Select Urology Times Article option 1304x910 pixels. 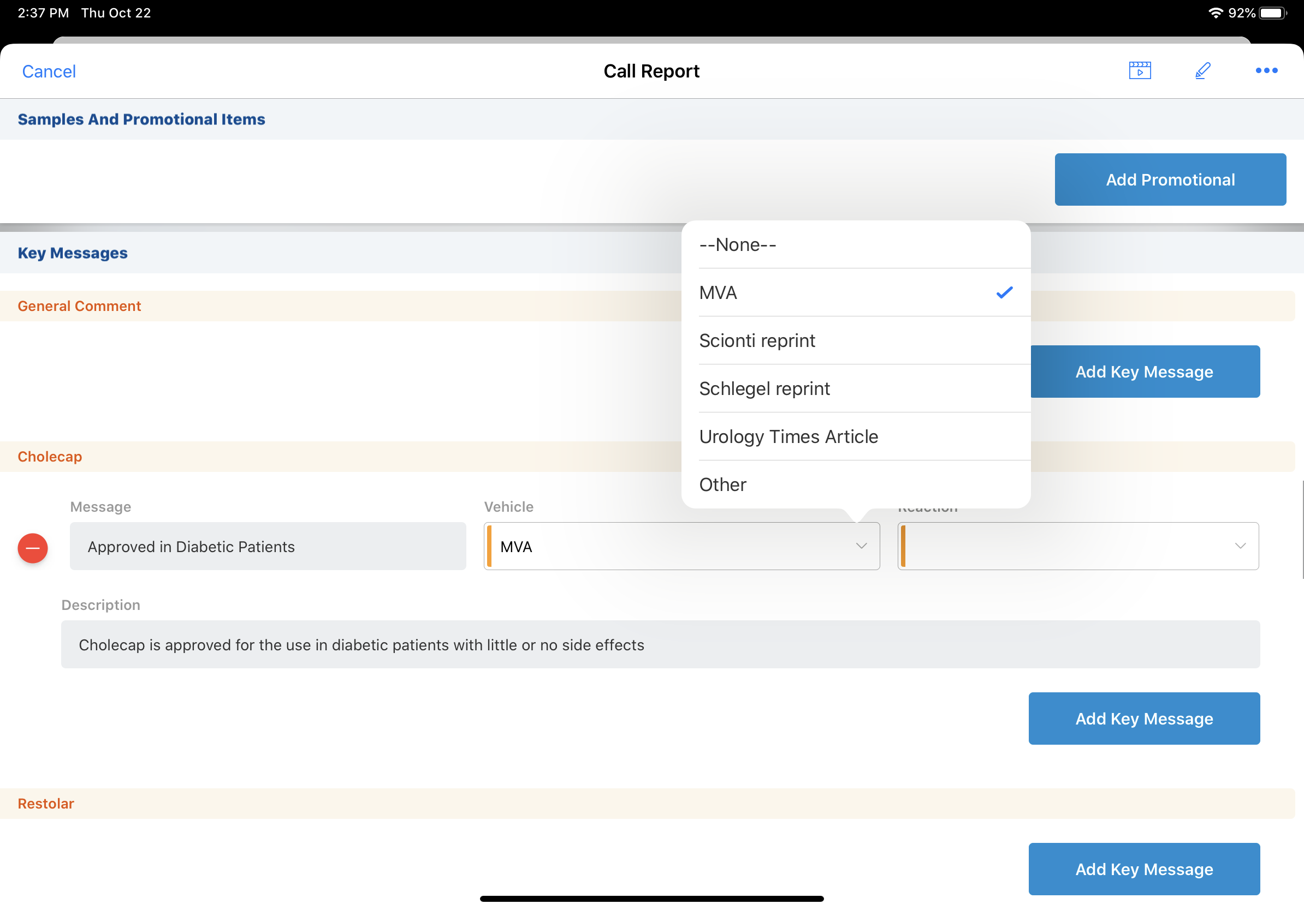point(789,437)
